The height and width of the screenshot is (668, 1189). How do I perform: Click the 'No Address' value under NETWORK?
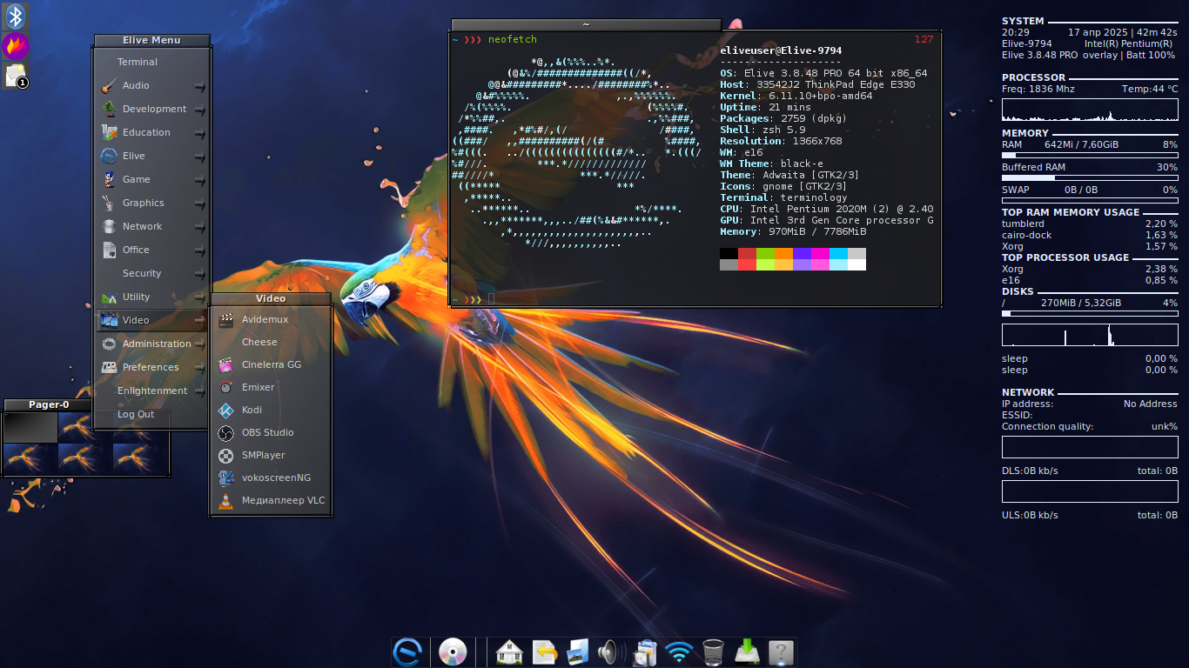[x=1151, y=404]
